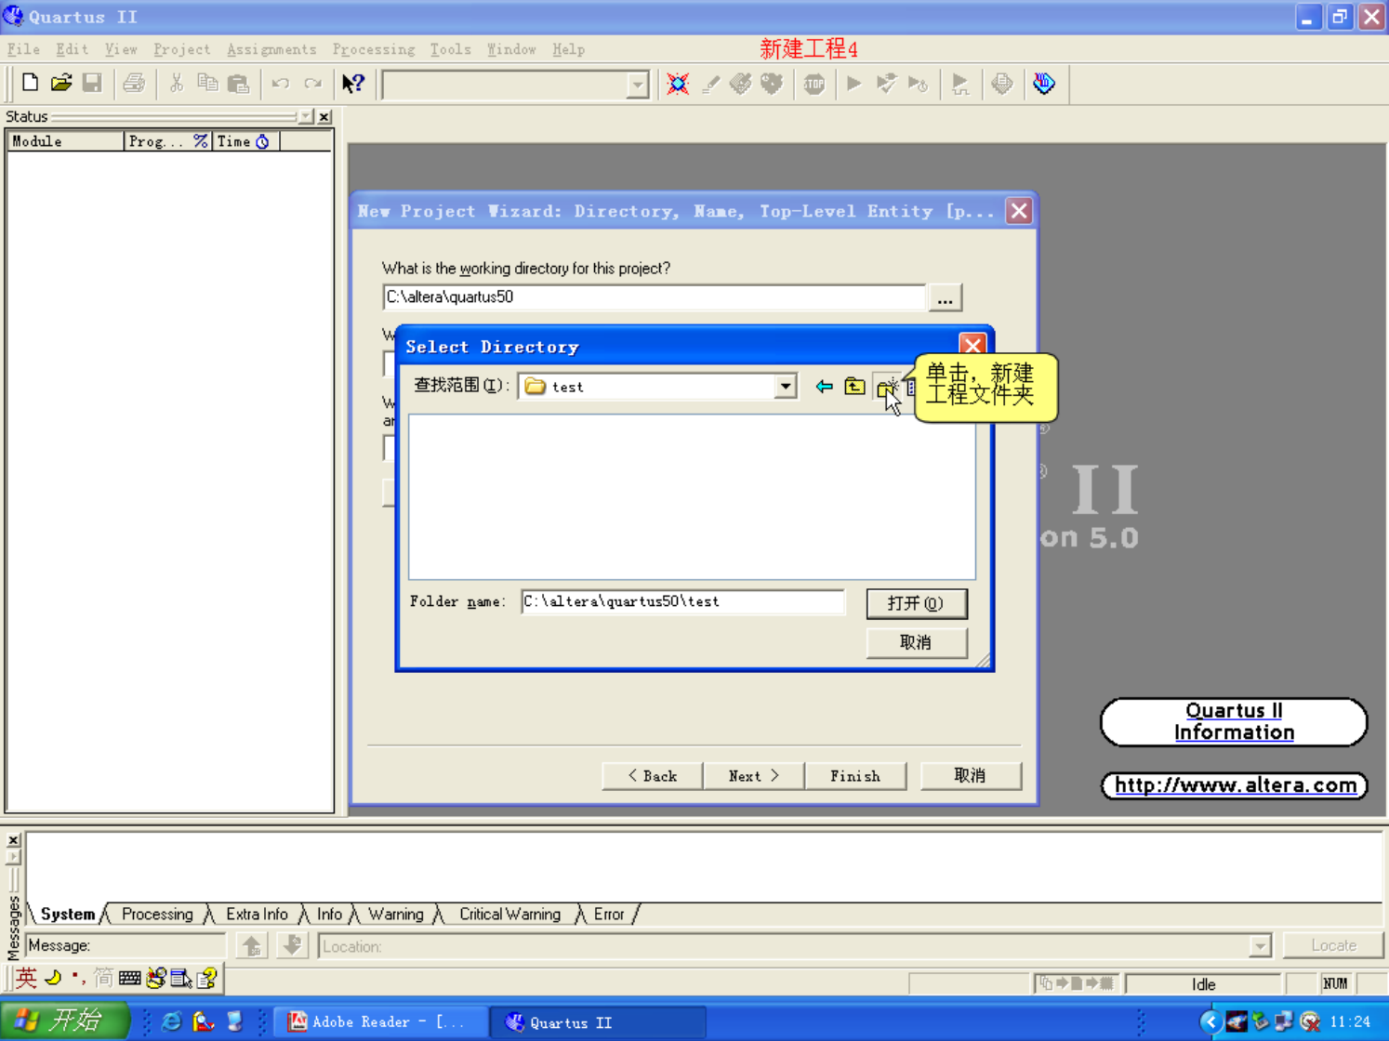Click the Start Compilation play icon
This screenshot has height=1041, width=1389.
click(x=854, y=84)
